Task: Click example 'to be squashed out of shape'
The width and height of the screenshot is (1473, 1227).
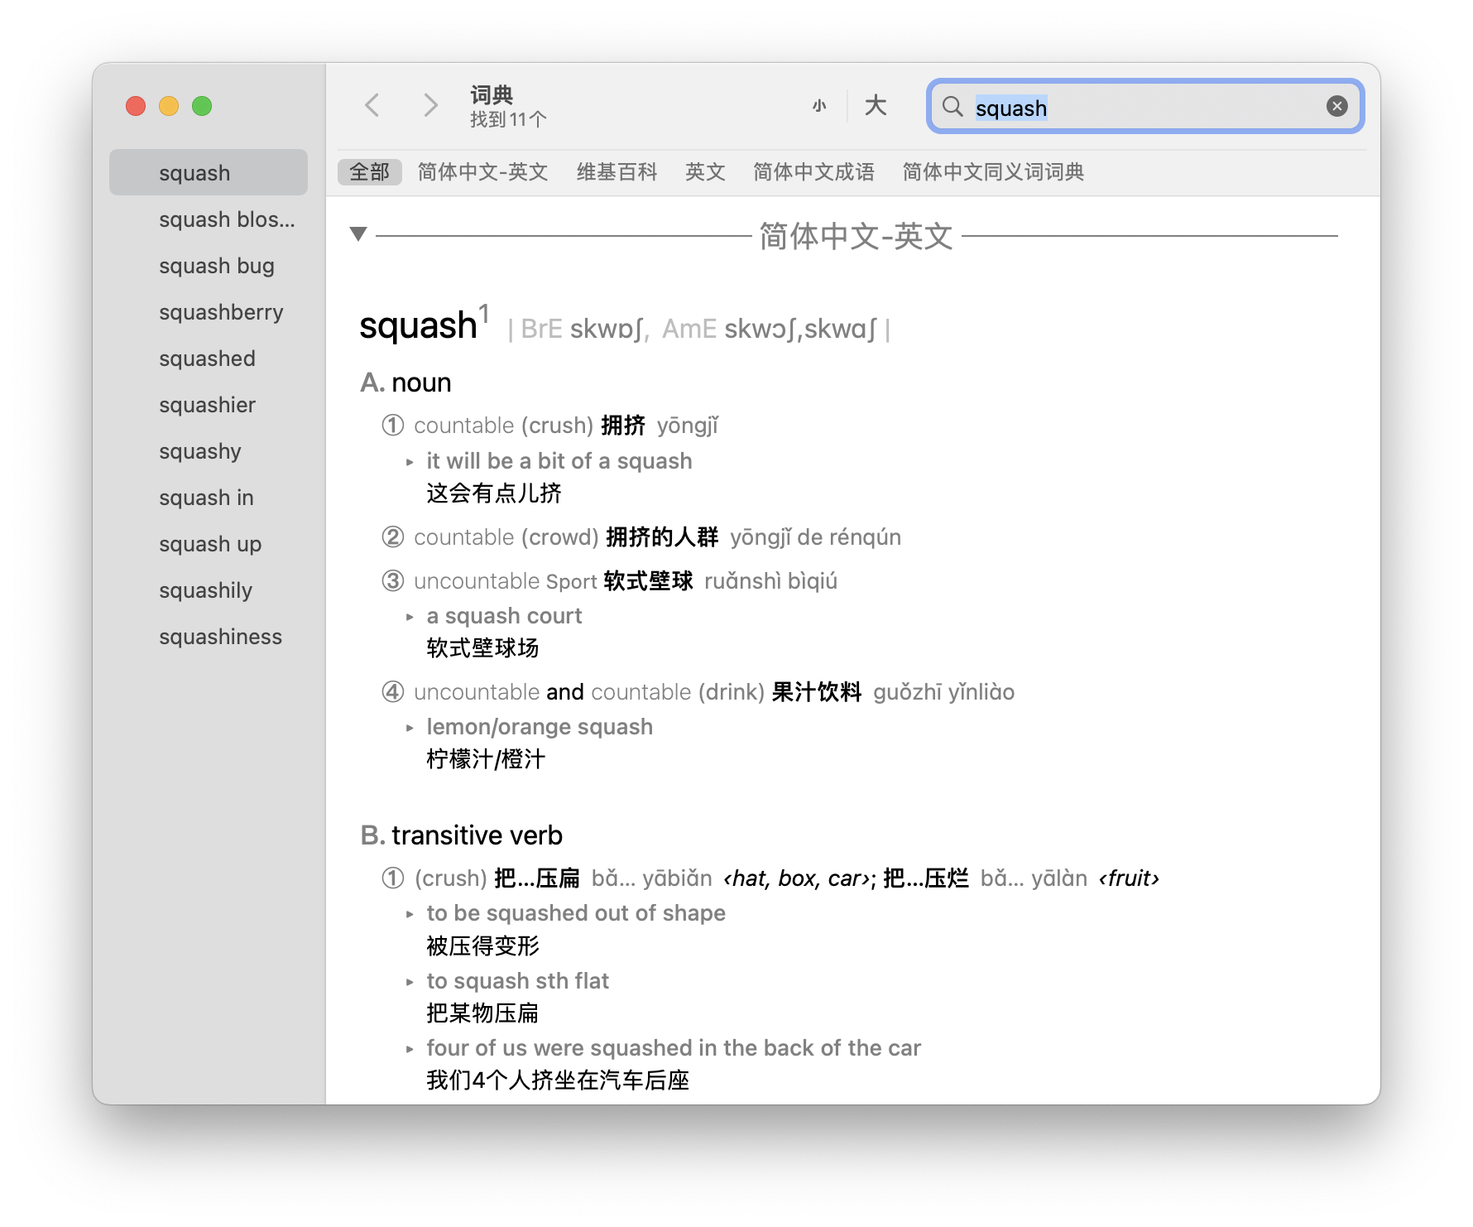Action: point(576,913)
